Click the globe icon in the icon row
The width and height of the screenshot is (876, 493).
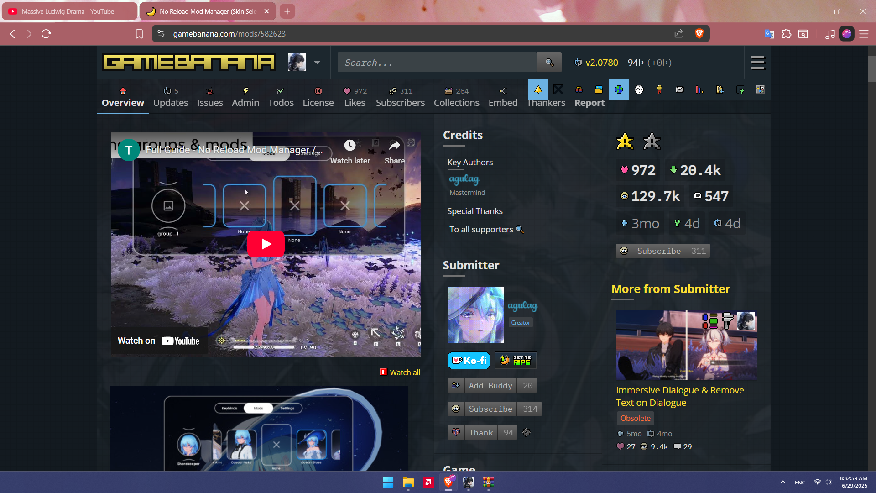click(x=619, y=89)
